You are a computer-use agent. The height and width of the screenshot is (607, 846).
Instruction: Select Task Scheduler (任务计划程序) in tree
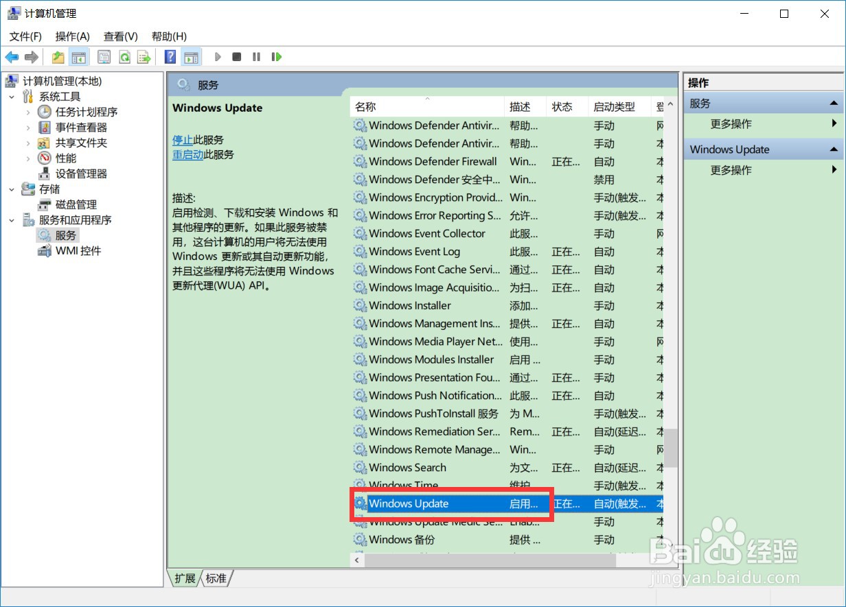coord(87,112)
